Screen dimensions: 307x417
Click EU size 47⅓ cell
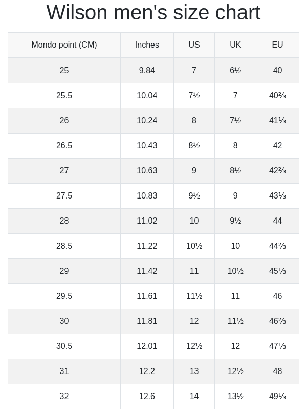277,346
